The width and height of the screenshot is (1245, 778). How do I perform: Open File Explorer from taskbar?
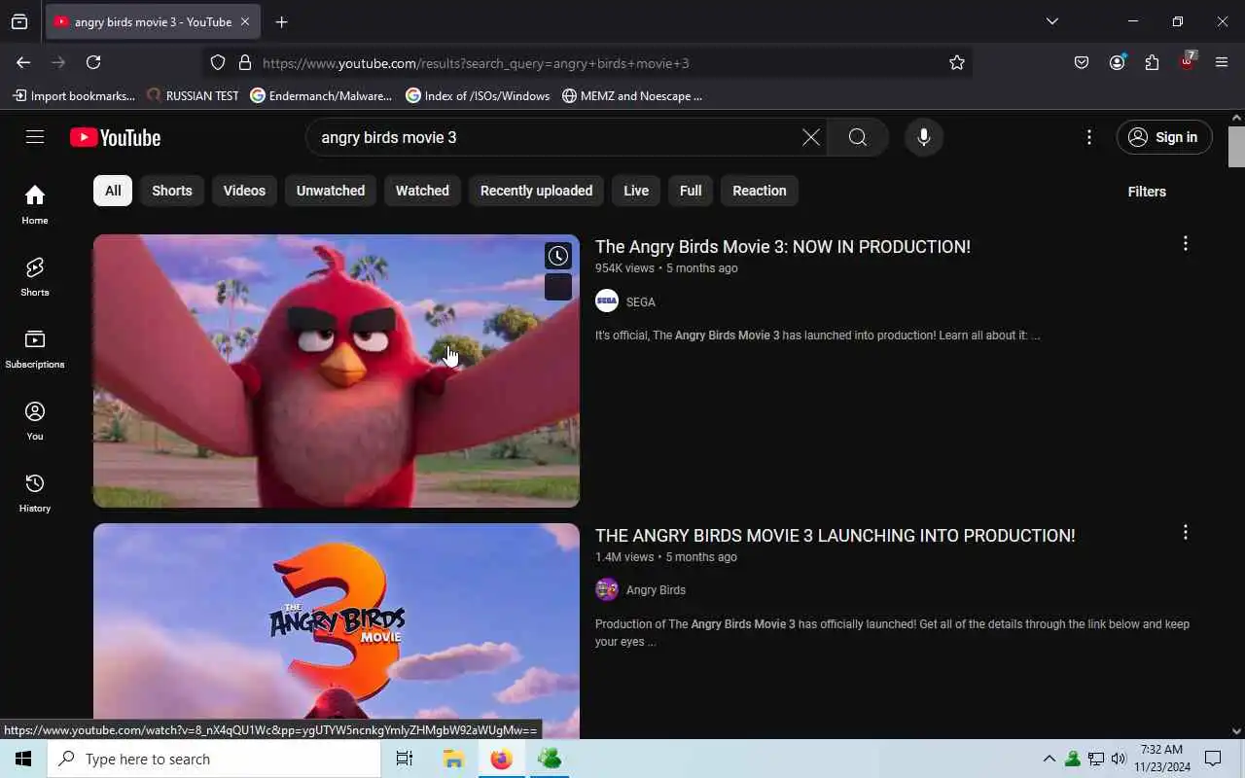click(x=453, y=759)
